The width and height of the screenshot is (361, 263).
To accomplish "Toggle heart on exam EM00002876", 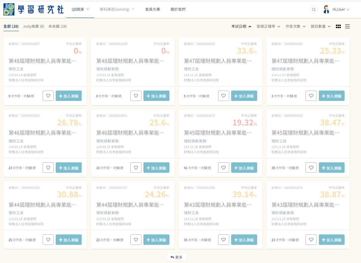I will [311, 240].
